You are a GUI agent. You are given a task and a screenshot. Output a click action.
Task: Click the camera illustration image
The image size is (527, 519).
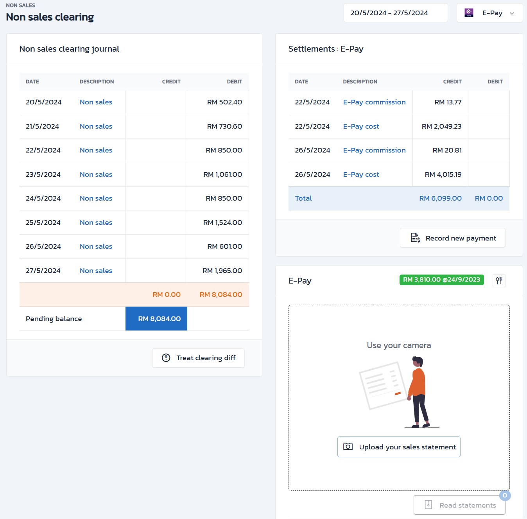(x=399, y=391)
